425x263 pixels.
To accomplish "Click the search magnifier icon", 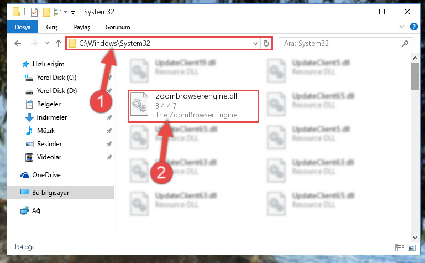I will [x=405, y=43].
